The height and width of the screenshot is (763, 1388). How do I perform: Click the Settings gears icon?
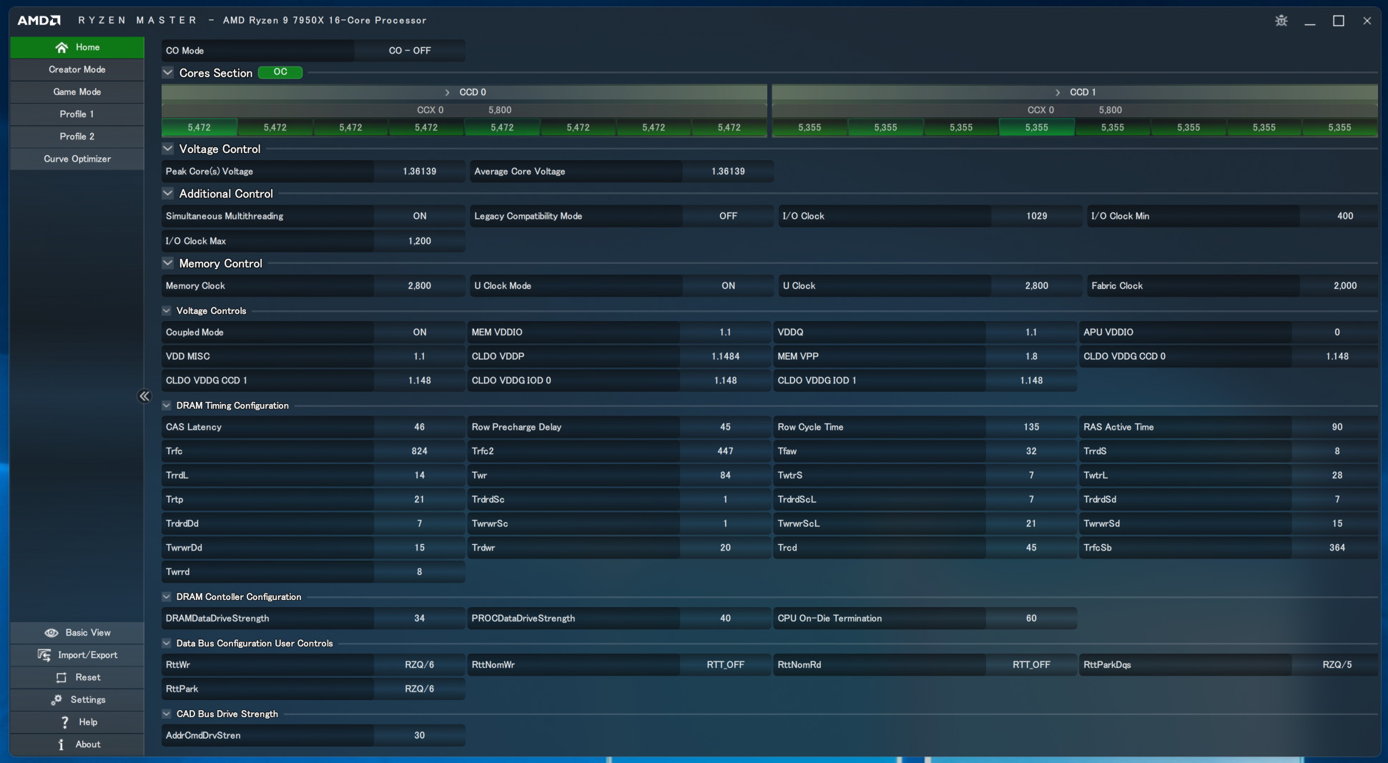pos(56,699)
